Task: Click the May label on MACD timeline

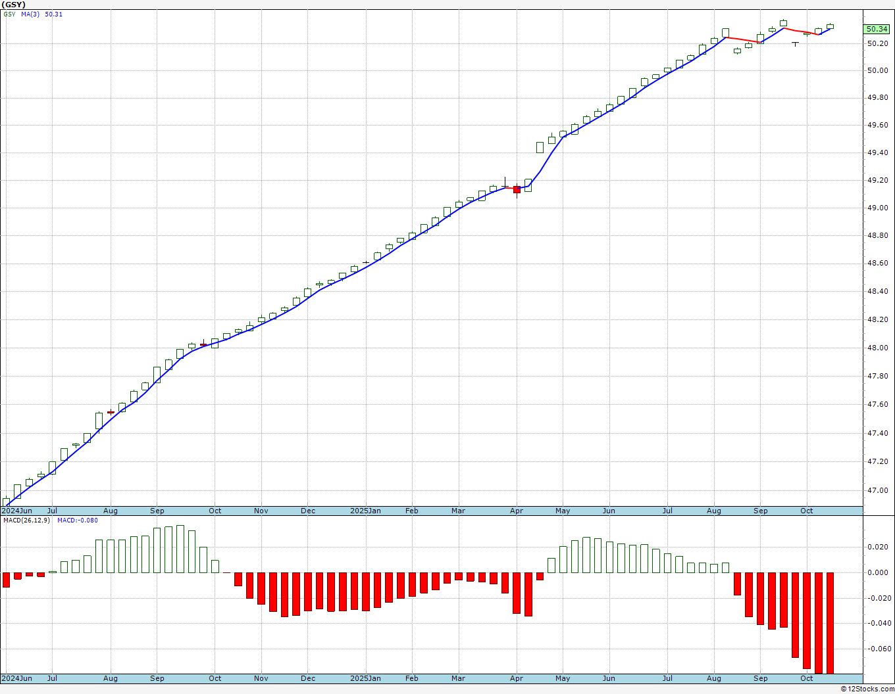Action: click(x=563, y=678)
